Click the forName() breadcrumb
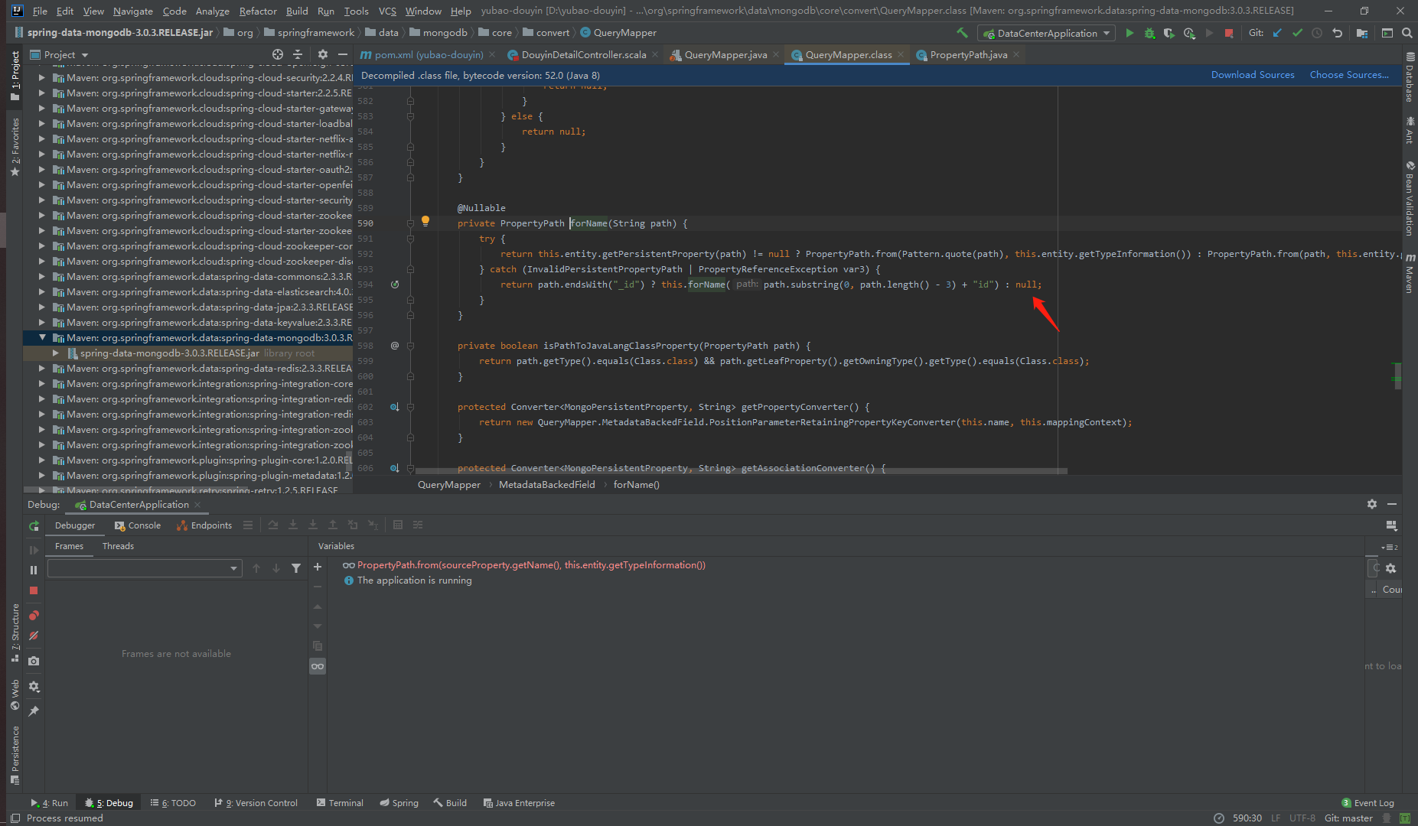The height and width of the screenshot is (826, 1418). [636, 485]
